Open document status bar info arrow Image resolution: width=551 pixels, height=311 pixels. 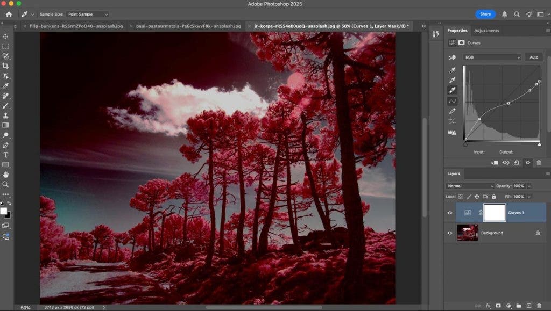click(x=104, y=307)
